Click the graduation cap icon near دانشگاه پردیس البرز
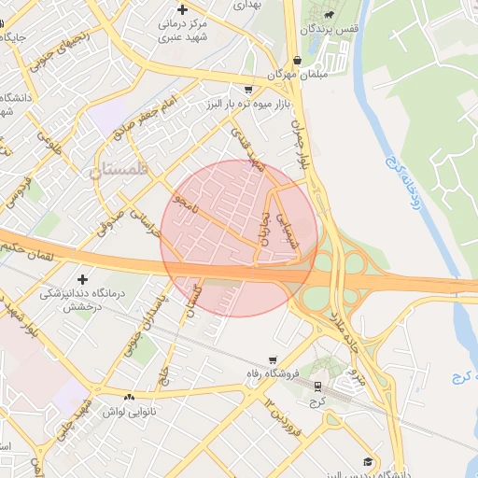 (x=368, y=462)
